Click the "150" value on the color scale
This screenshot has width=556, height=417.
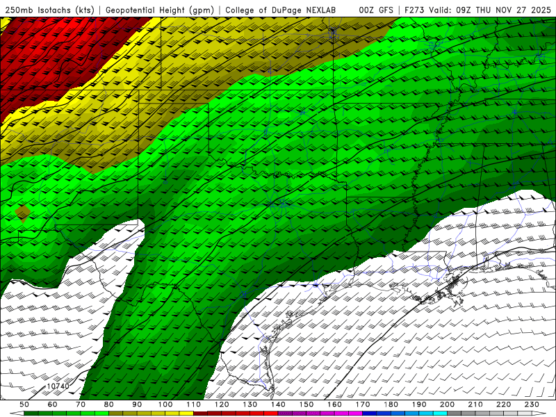point(306,404)
